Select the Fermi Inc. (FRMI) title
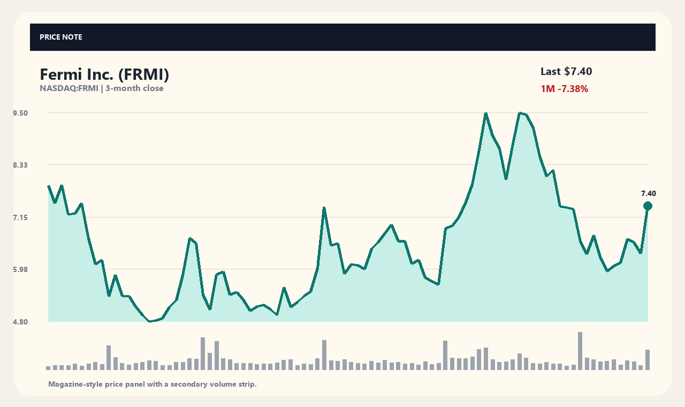The width and height of the screenshot is (685, 407). coord(104,75)
